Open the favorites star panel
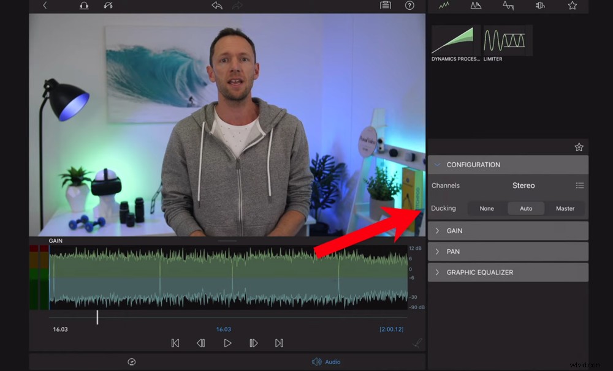This screenshot has width=613, height=371. click(572, 6)
